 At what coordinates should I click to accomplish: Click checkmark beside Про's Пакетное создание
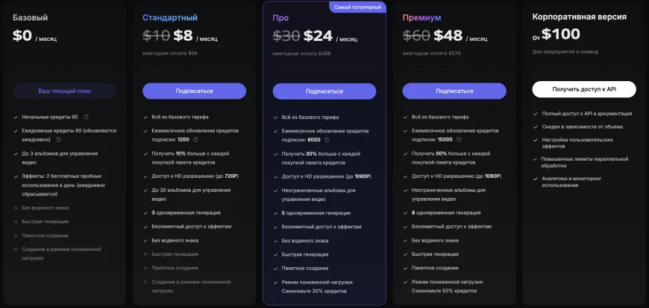click(275, 268)
